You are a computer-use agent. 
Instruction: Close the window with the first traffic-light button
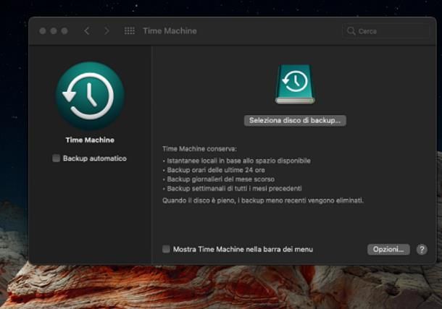pos(43,30)
